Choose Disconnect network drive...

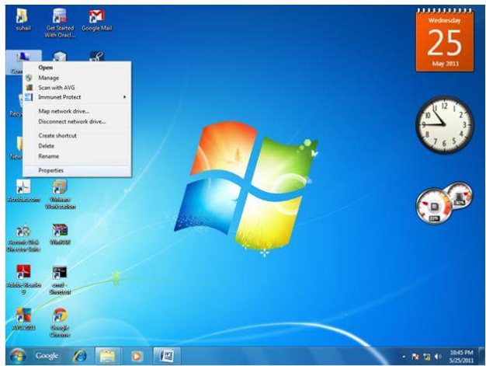77,121
